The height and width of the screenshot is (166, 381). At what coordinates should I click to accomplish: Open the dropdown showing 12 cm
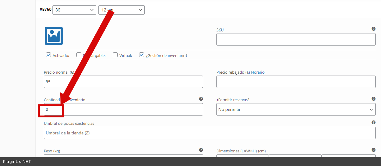click(121, 10)
